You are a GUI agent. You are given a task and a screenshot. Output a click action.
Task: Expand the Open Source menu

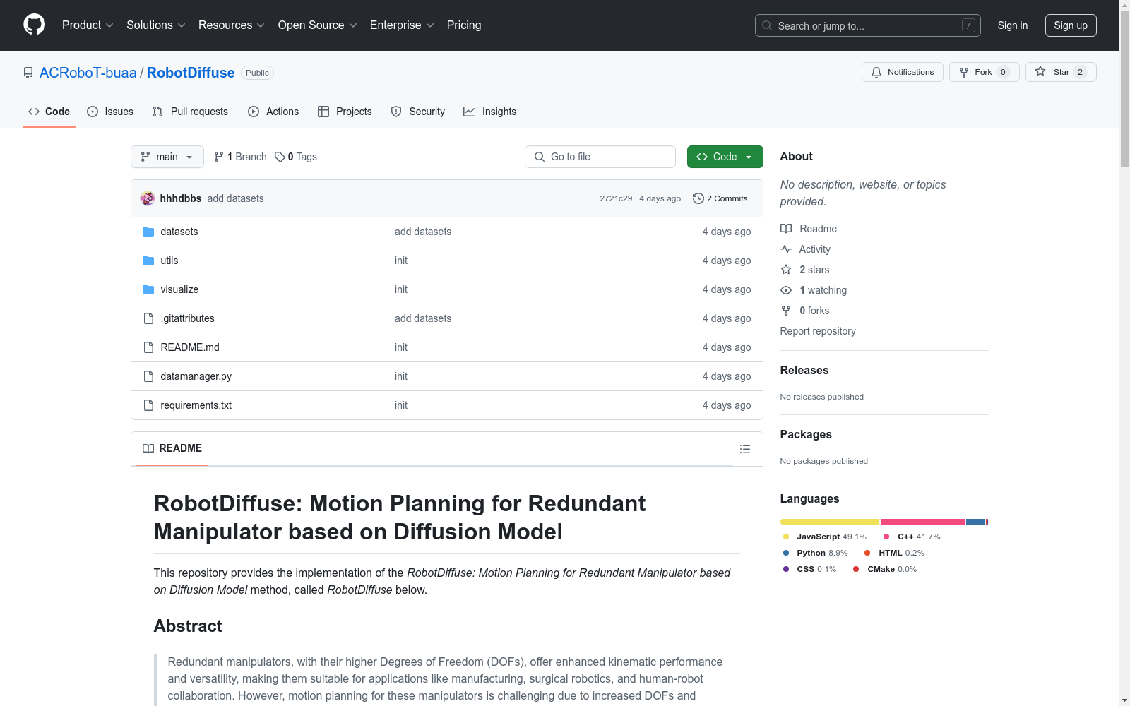318,25
